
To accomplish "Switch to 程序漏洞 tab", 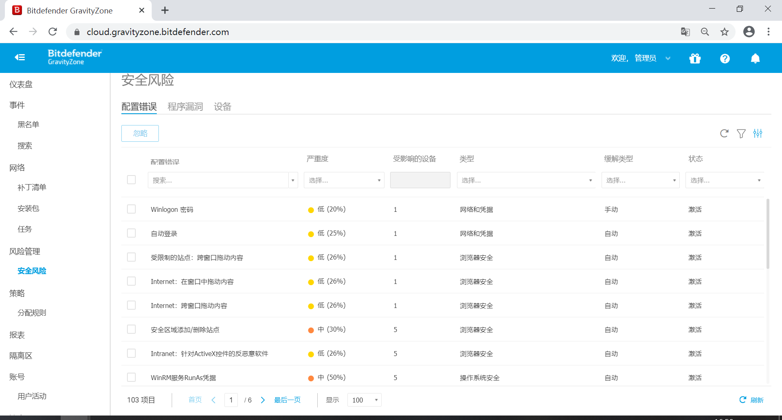I will coord(185,107).
